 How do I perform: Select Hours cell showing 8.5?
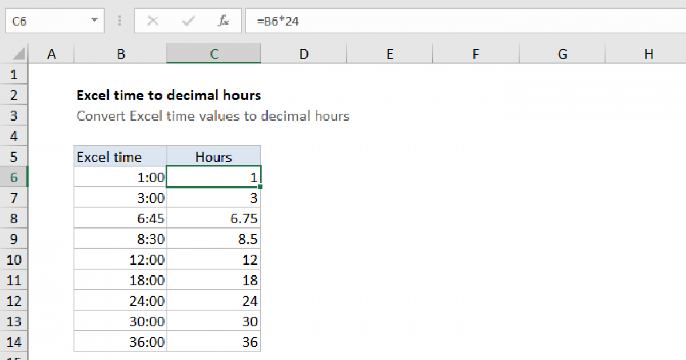tap(214, 239)
